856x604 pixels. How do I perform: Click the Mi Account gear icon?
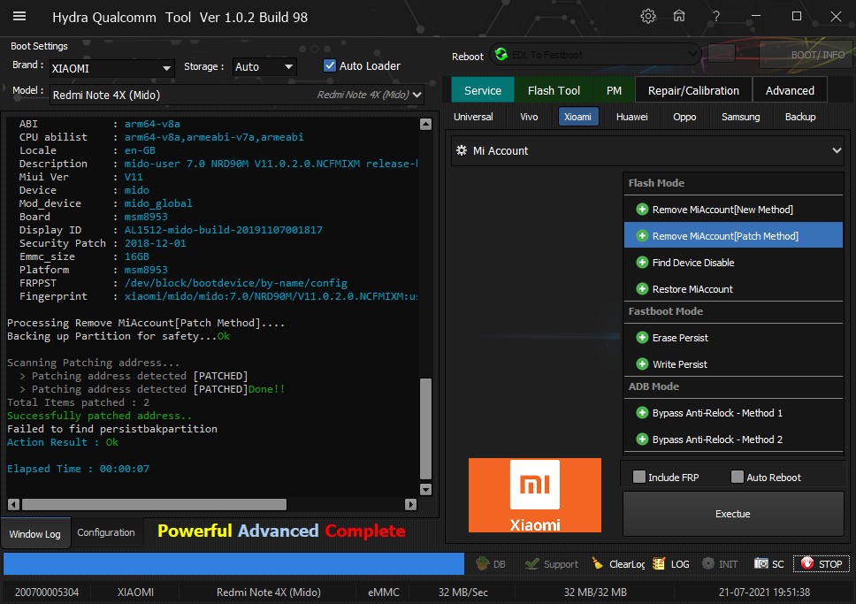(462, 150)
